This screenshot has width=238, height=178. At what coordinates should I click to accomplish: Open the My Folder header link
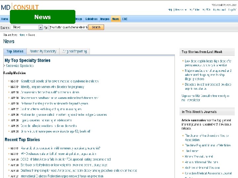pos(194,10)
